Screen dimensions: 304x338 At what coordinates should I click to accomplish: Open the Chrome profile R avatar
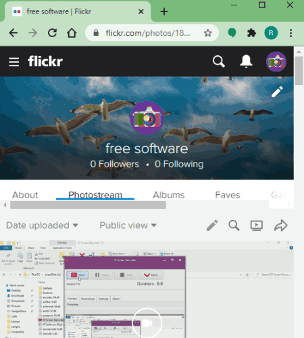click(x=271, y=33)
